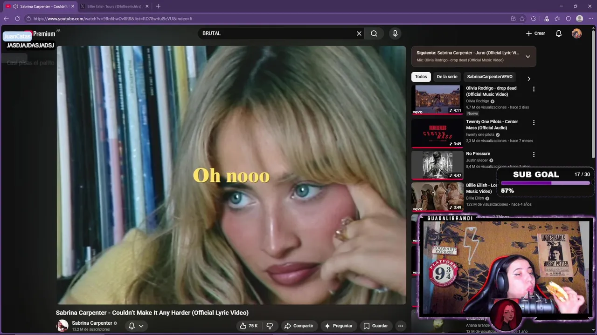Expand the Siguiente playlist panel chevron
Screen dimensions: 597x335
coord(528,56)
